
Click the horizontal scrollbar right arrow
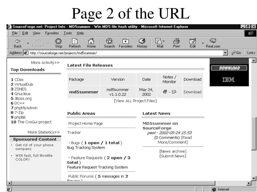click(249, 183)
